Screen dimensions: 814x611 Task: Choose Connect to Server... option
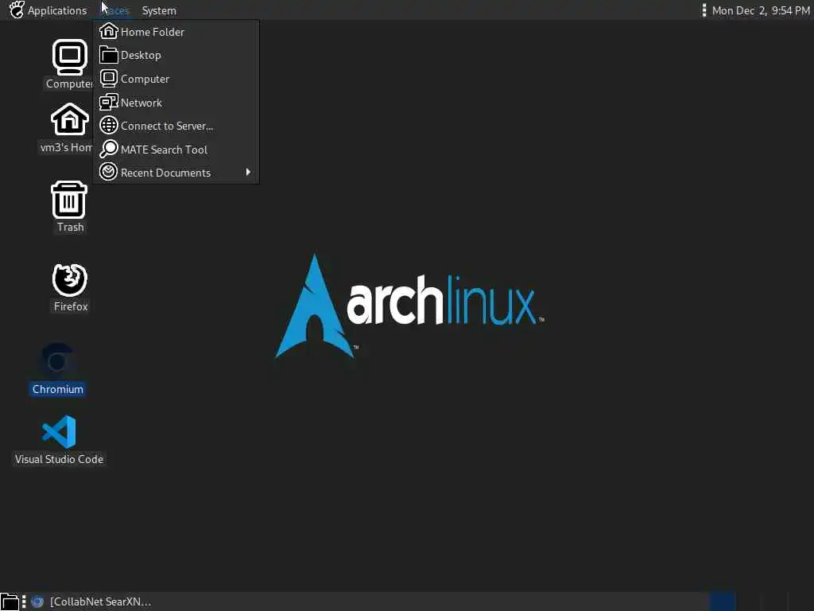click(x=176, y=126)
